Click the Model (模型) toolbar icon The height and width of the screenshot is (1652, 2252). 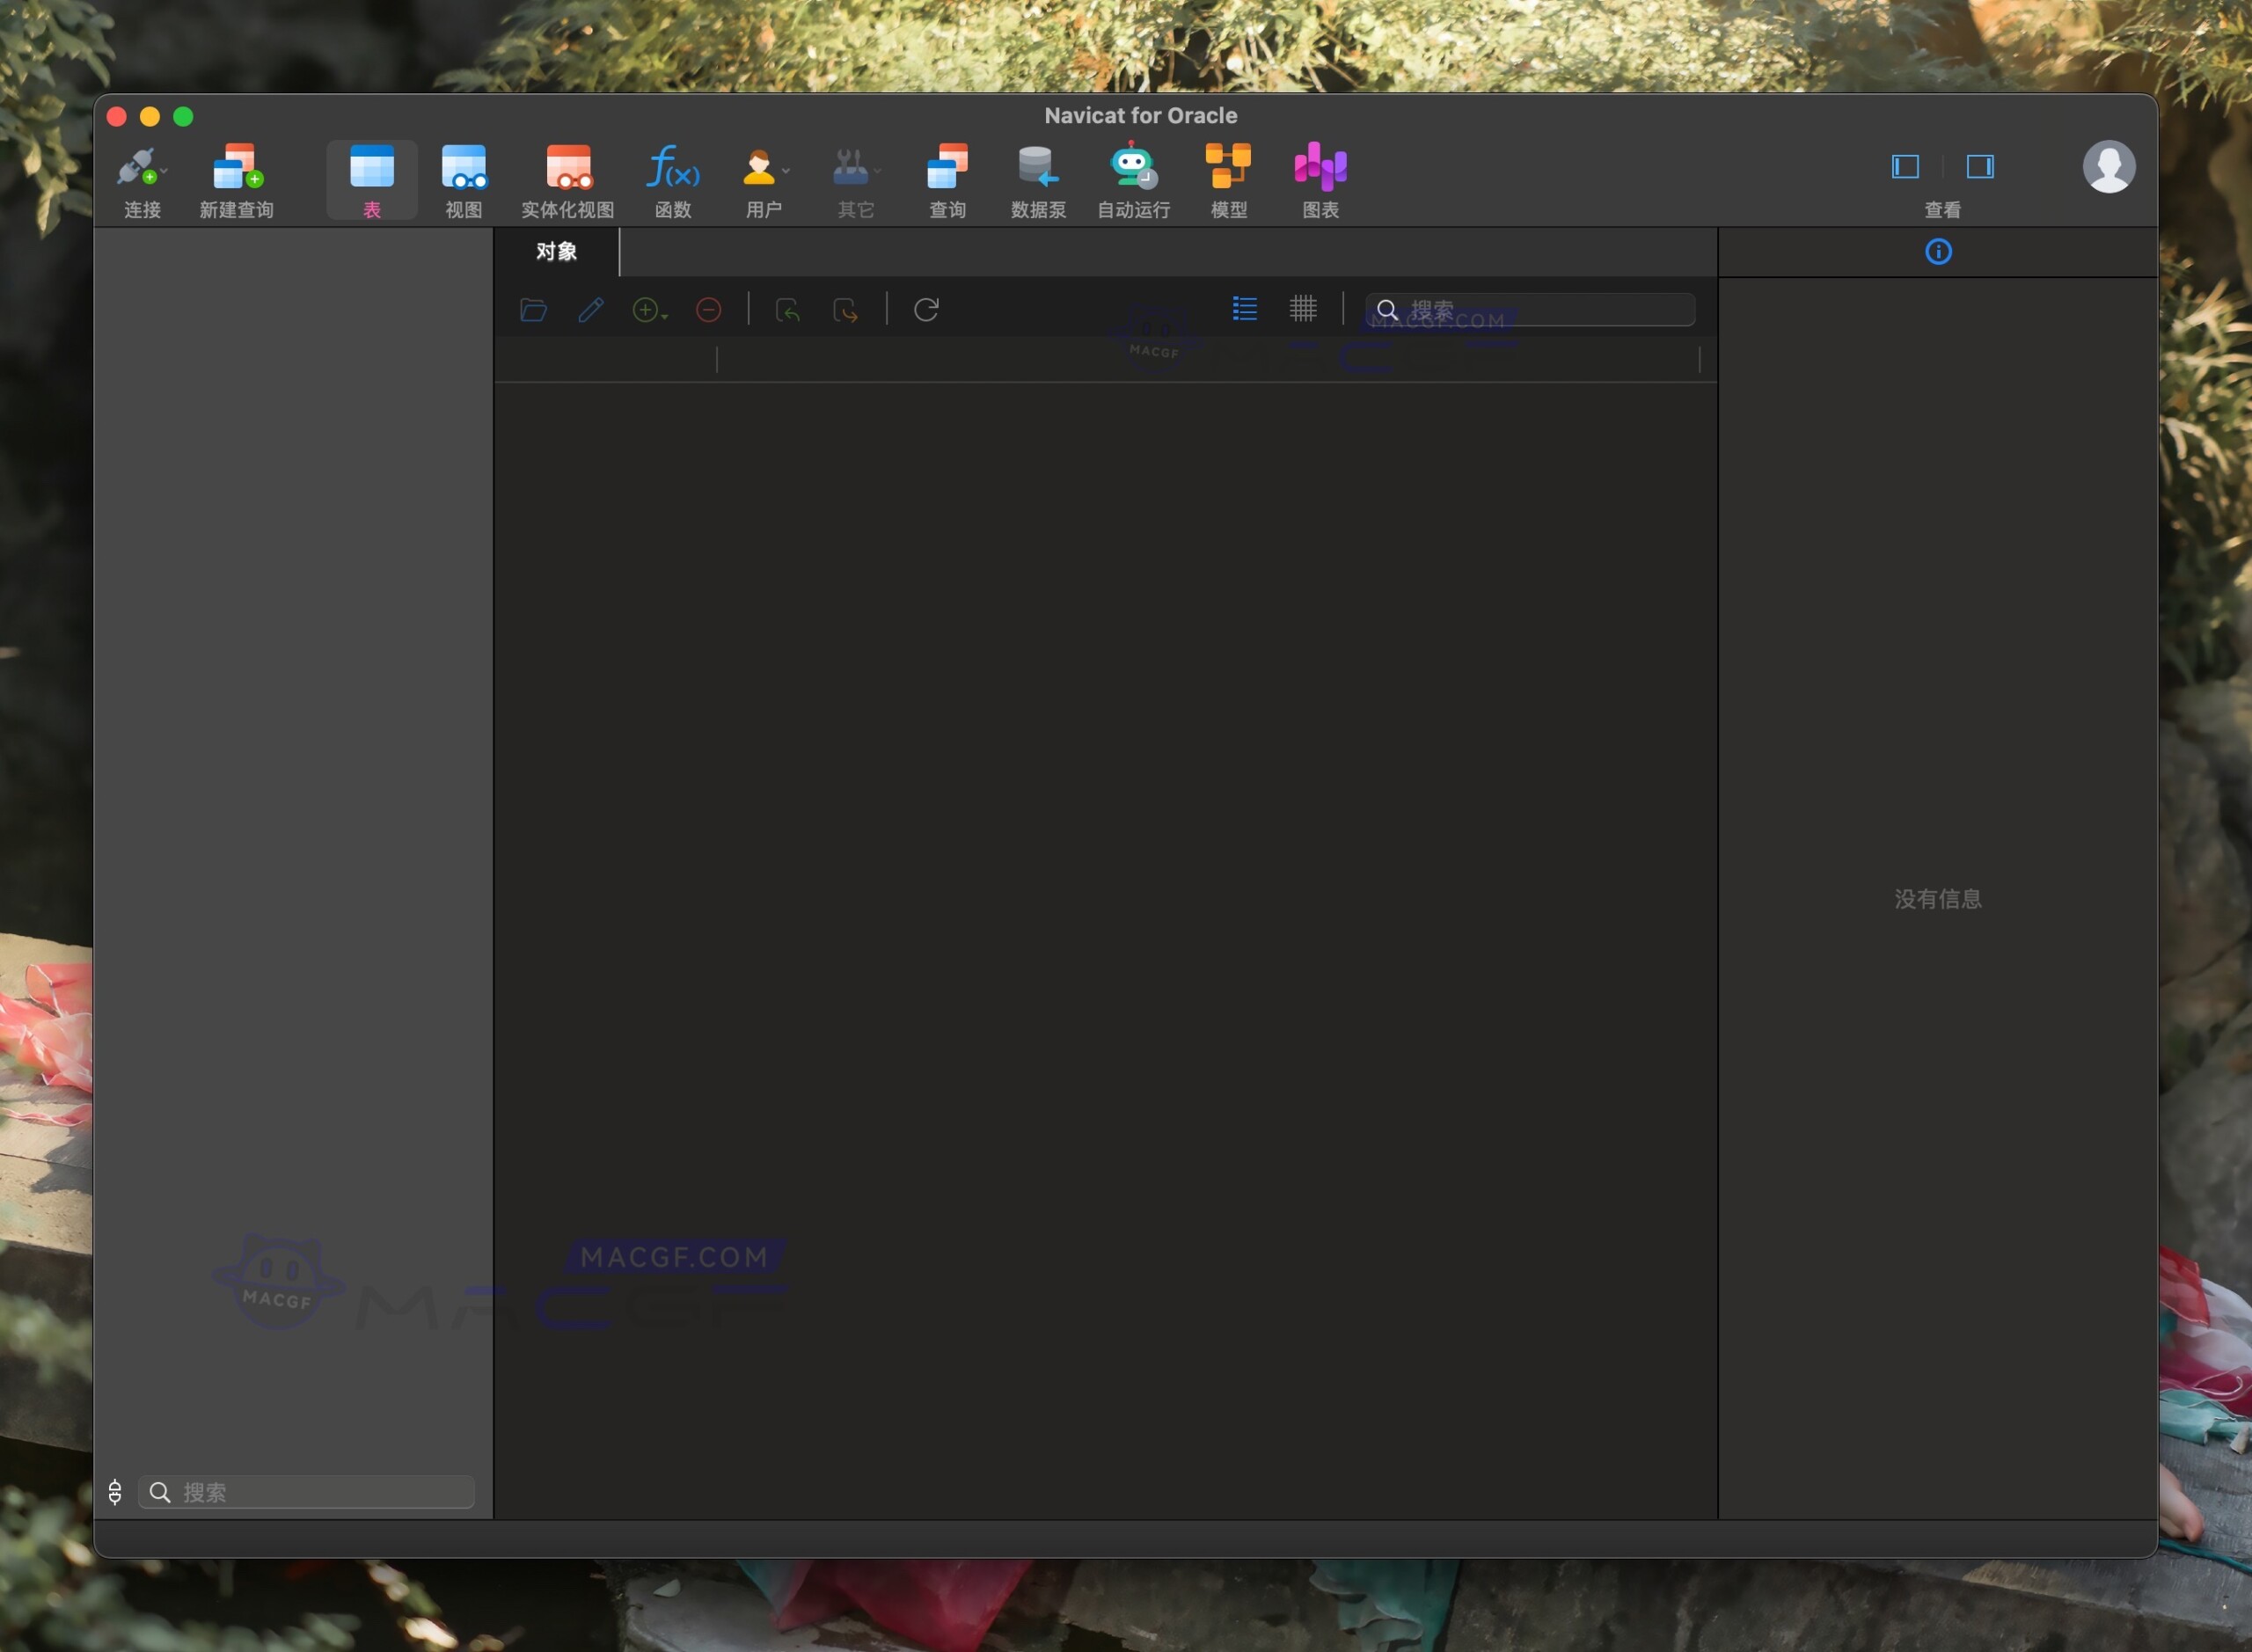click(1228, 167)
